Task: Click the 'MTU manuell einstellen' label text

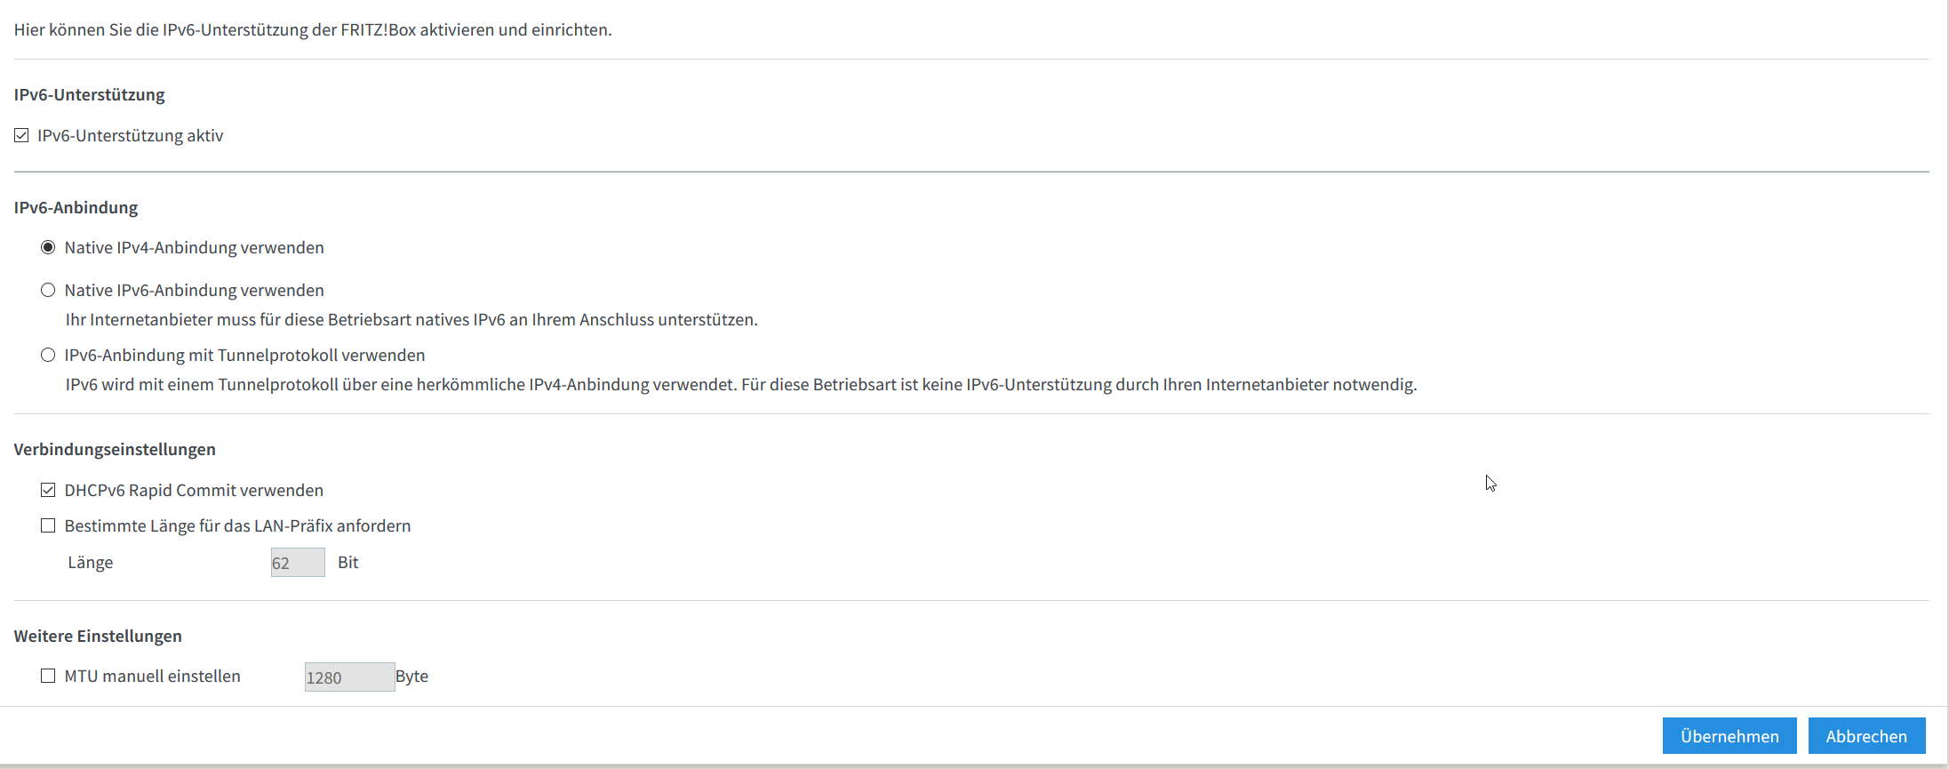Action: pyautogui.click(x=152, y=676)
